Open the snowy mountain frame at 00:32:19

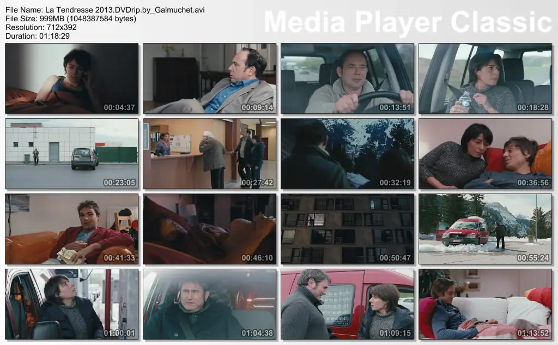click(347, 154)
